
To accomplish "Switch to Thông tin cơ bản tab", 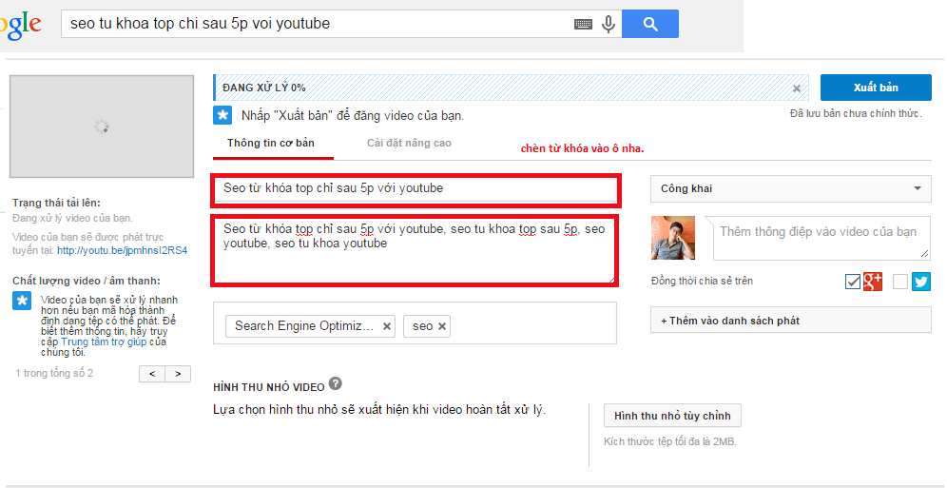I will (271, 143).
